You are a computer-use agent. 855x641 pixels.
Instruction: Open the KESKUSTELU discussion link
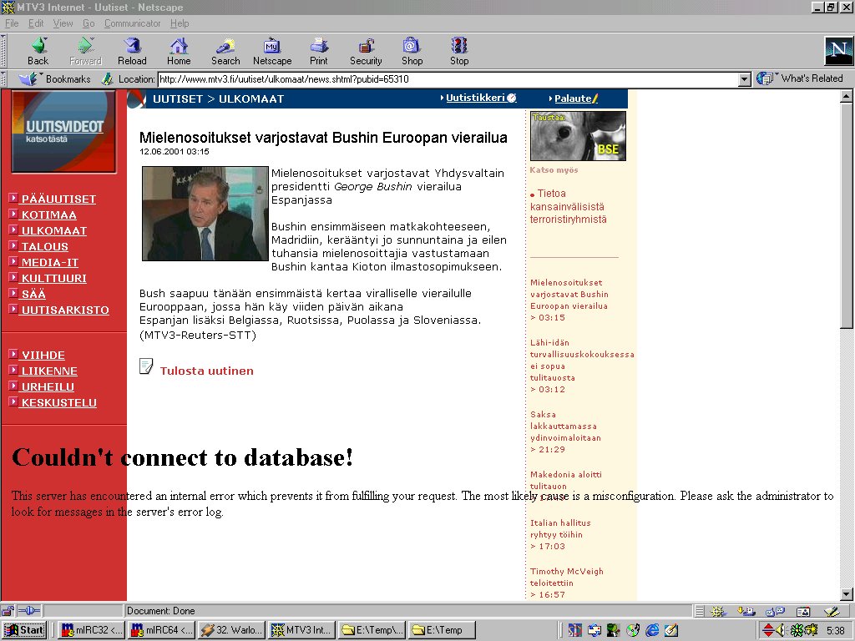pos(59,402)
